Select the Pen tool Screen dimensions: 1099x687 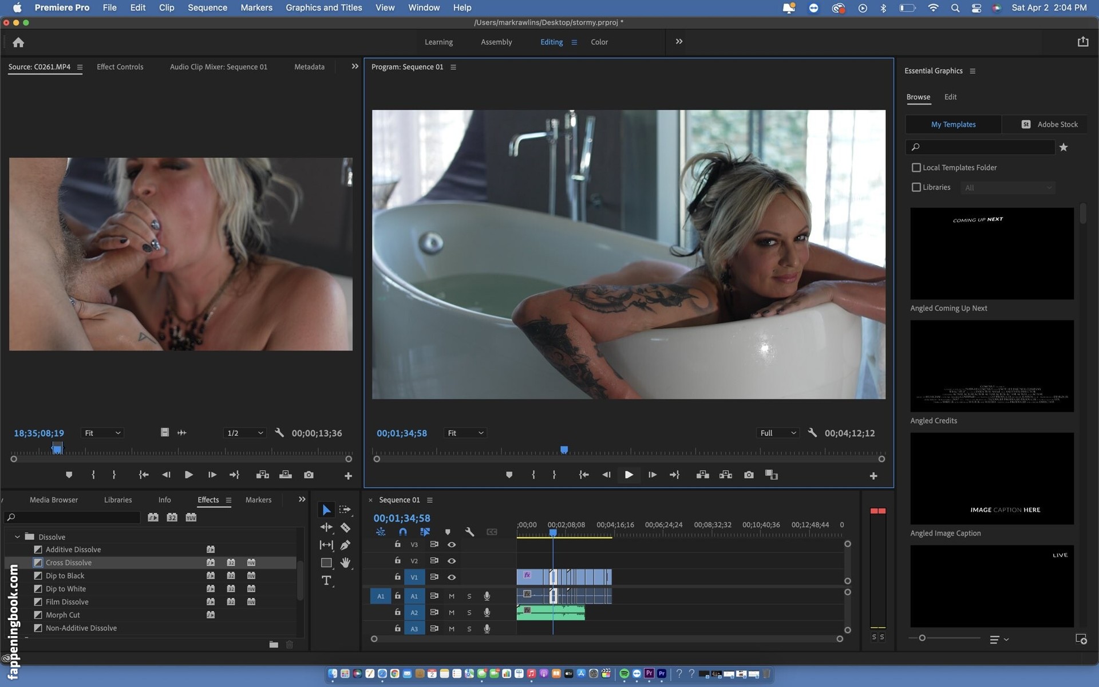click(345, 545)
